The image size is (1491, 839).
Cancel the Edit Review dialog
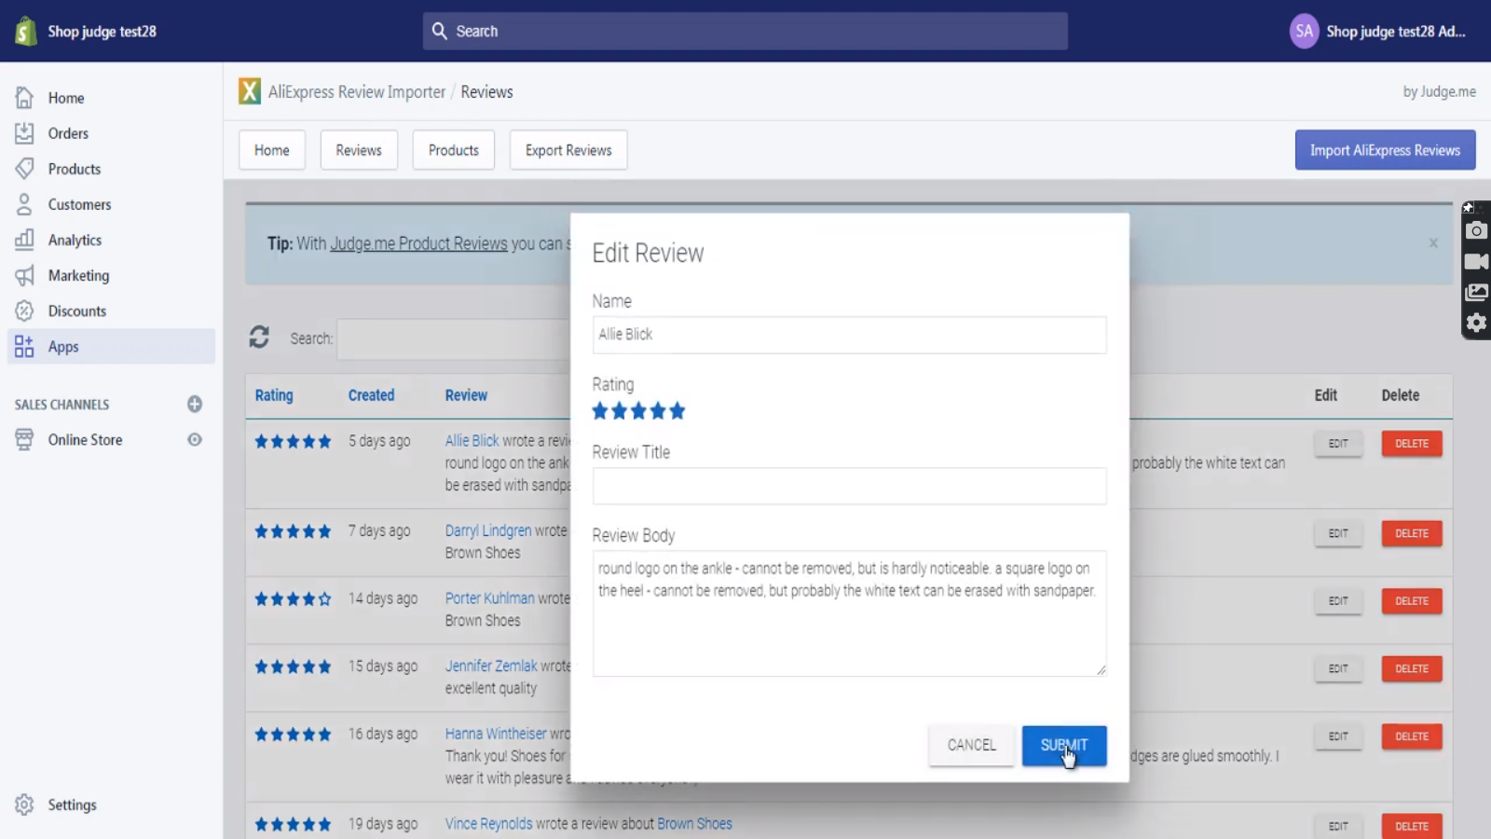[x=971, y=746]
